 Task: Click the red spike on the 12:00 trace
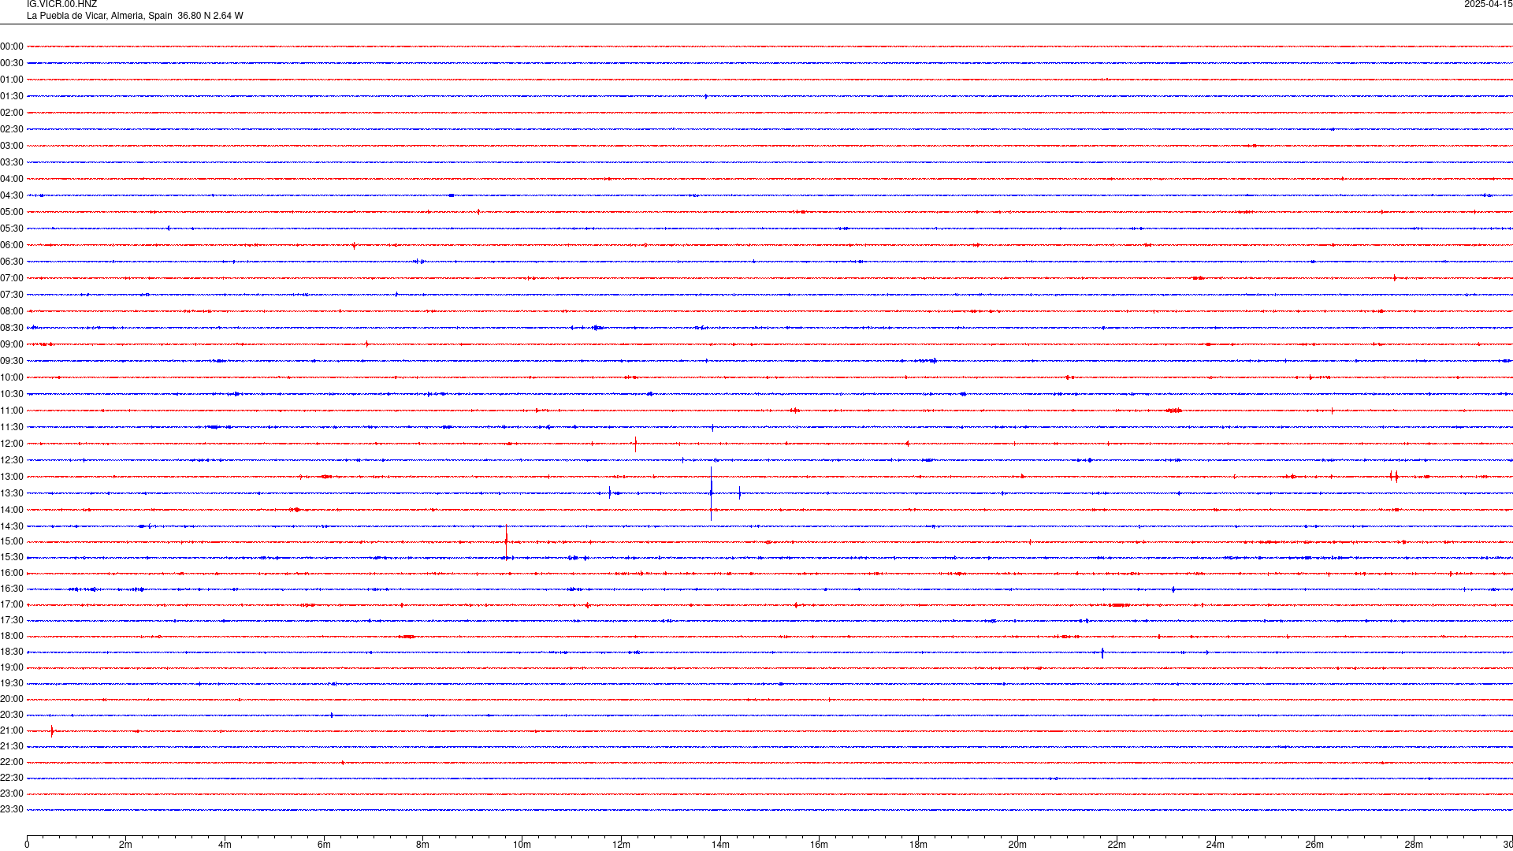[635, 444]
